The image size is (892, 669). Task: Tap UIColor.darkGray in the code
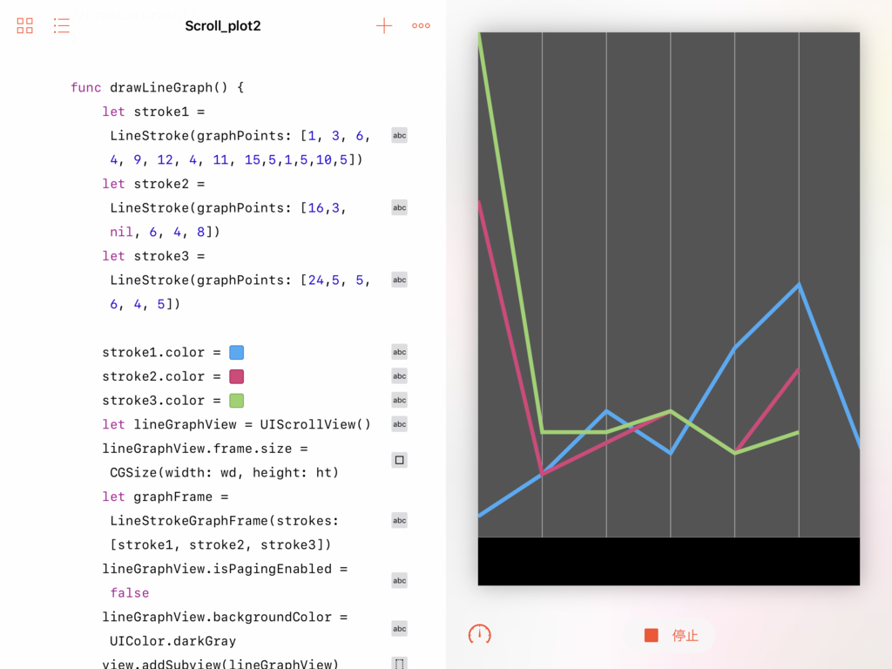tap(173, 641)
